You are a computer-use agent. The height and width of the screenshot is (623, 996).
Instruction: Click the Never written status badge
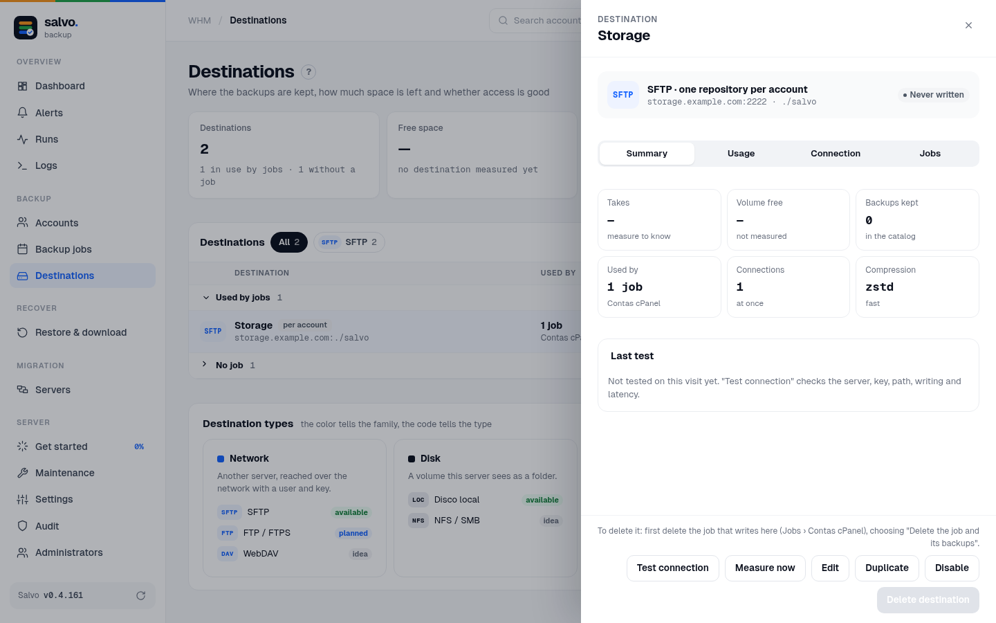933,95
